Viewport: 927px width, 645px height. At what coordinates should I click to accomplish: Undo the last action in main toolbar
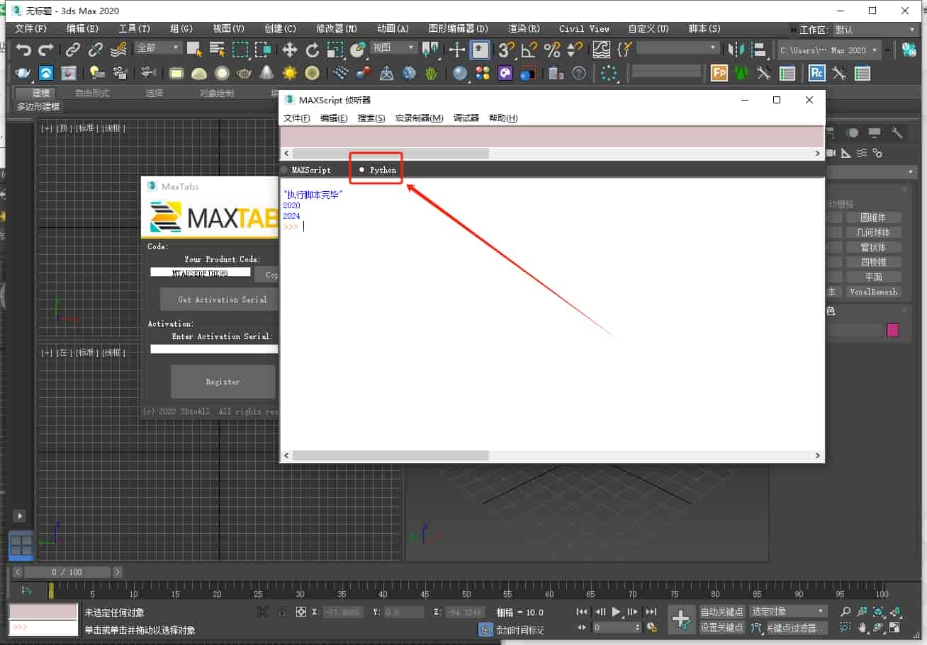(24, 50)
